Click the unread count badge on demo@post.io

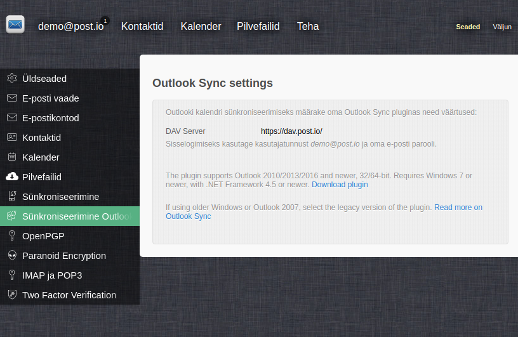coord(105,21)
